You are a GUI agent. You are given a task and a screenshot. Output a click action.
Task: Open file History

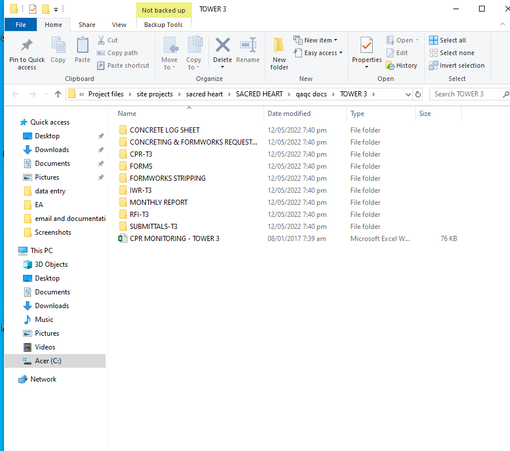click(x=401, y=65)
